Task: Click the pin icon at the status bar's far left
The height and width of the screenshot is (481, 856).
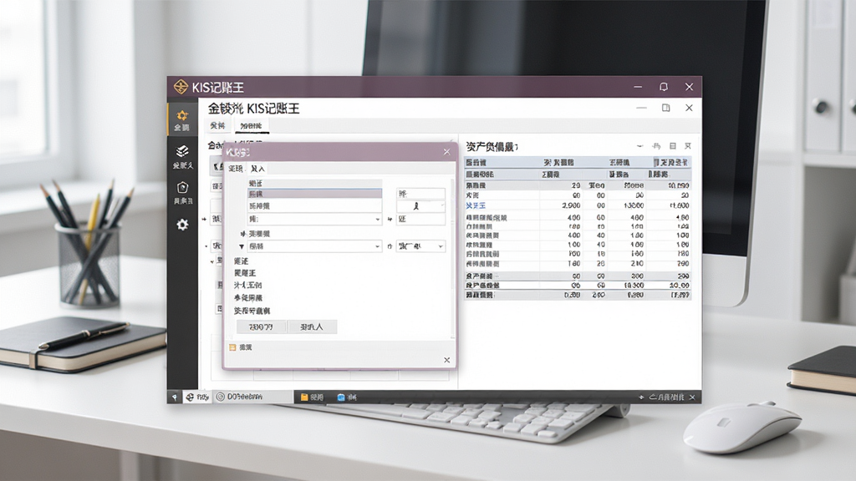Action: click(x=175, y=397)
